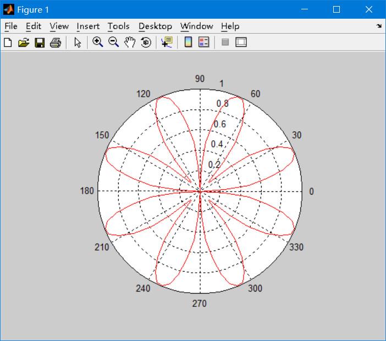
Task: Close the Figure 1 window
Action: pos(368,9)
